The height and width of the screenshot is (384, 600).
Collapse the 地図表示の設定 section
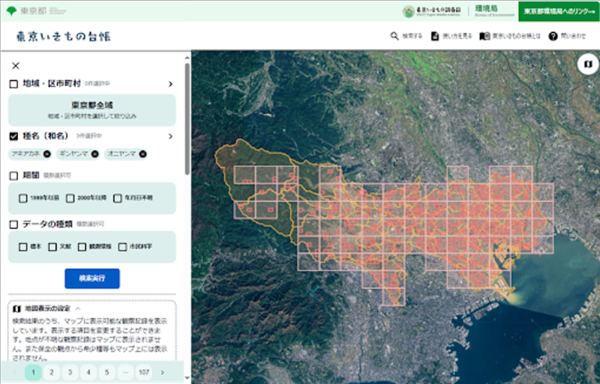pyautogui.click(x=77, y=308)
